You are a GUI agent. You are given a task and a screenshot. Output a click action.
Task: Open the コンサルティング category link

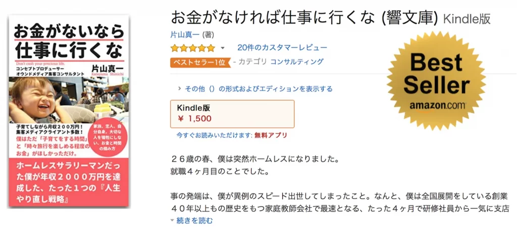297,62
